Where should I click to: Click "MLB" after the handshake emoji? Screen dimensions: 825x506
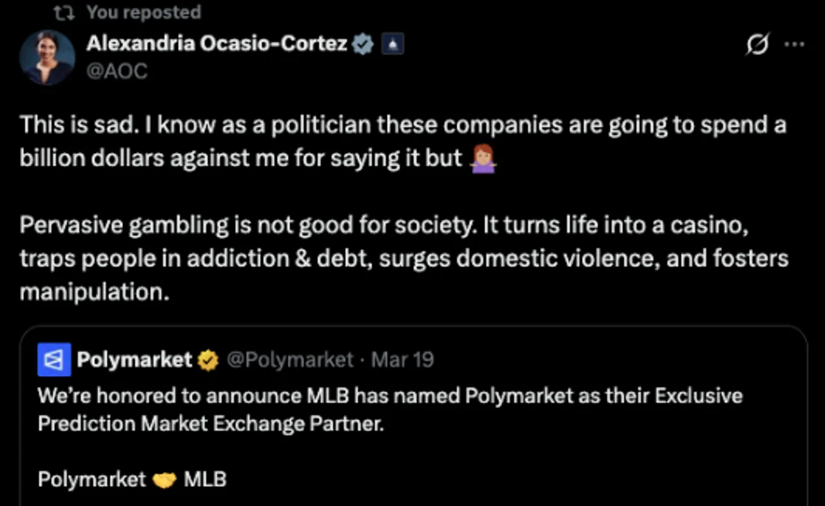[x=205, y=480]
